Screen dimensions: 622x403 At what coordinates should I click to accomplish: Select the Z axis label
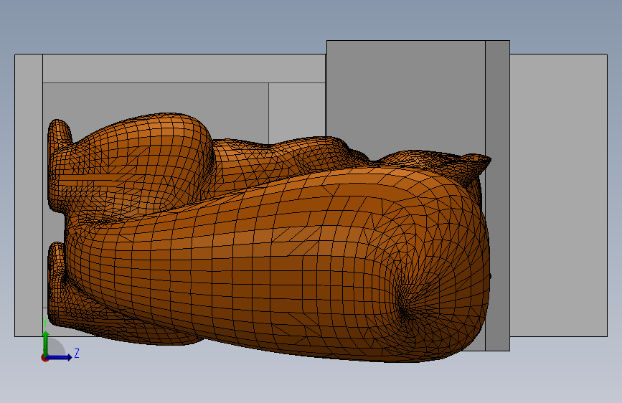click(77, 353)
